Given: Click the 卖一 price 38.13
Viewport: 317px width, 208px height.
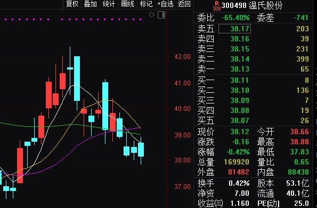Looking at the screenshot, I should point(240,69).
